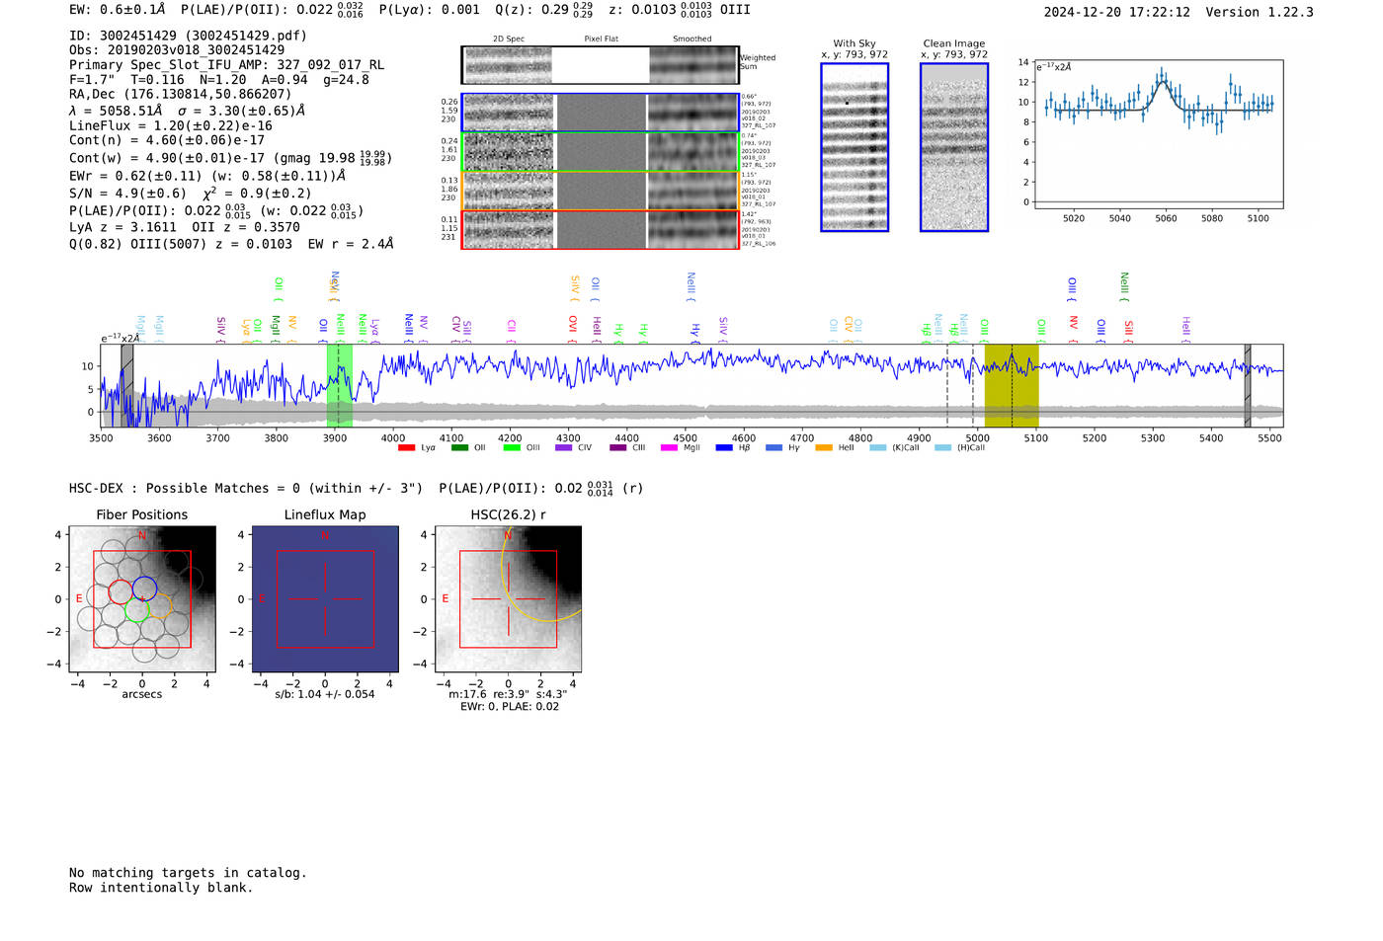
Task: Pick the Hγ legend swatch
Action: pos(773,448)
